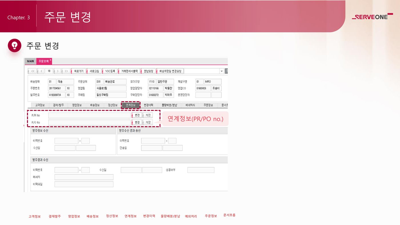
Task: Go to next record with > button
Action: (57, 71)
